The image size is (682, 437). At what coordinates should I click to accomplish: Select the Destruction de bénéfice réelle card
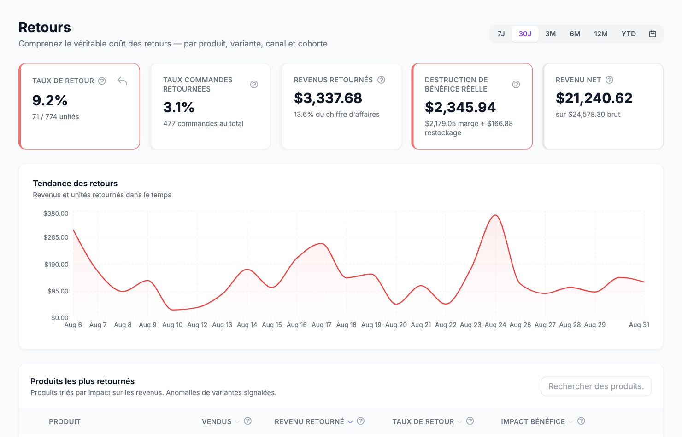click(x=472, y=106)
